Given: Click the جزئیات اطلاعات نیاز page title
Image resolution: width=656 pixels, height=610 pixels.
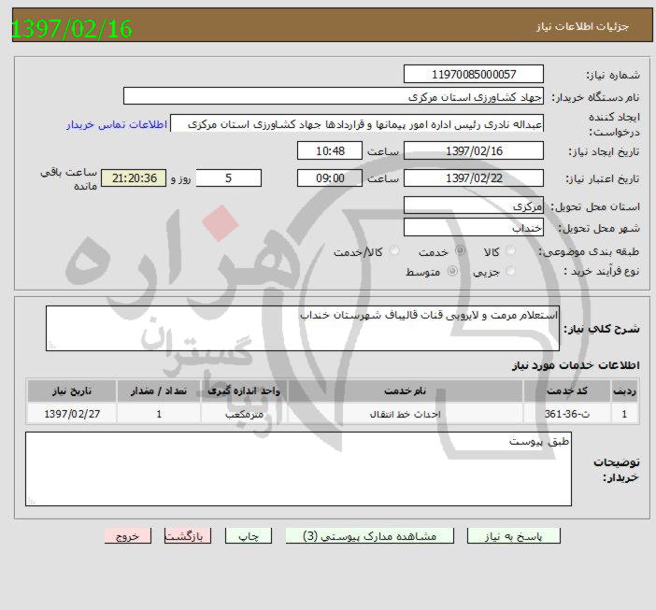Looking at the screenshot, I should click(582, 27).
